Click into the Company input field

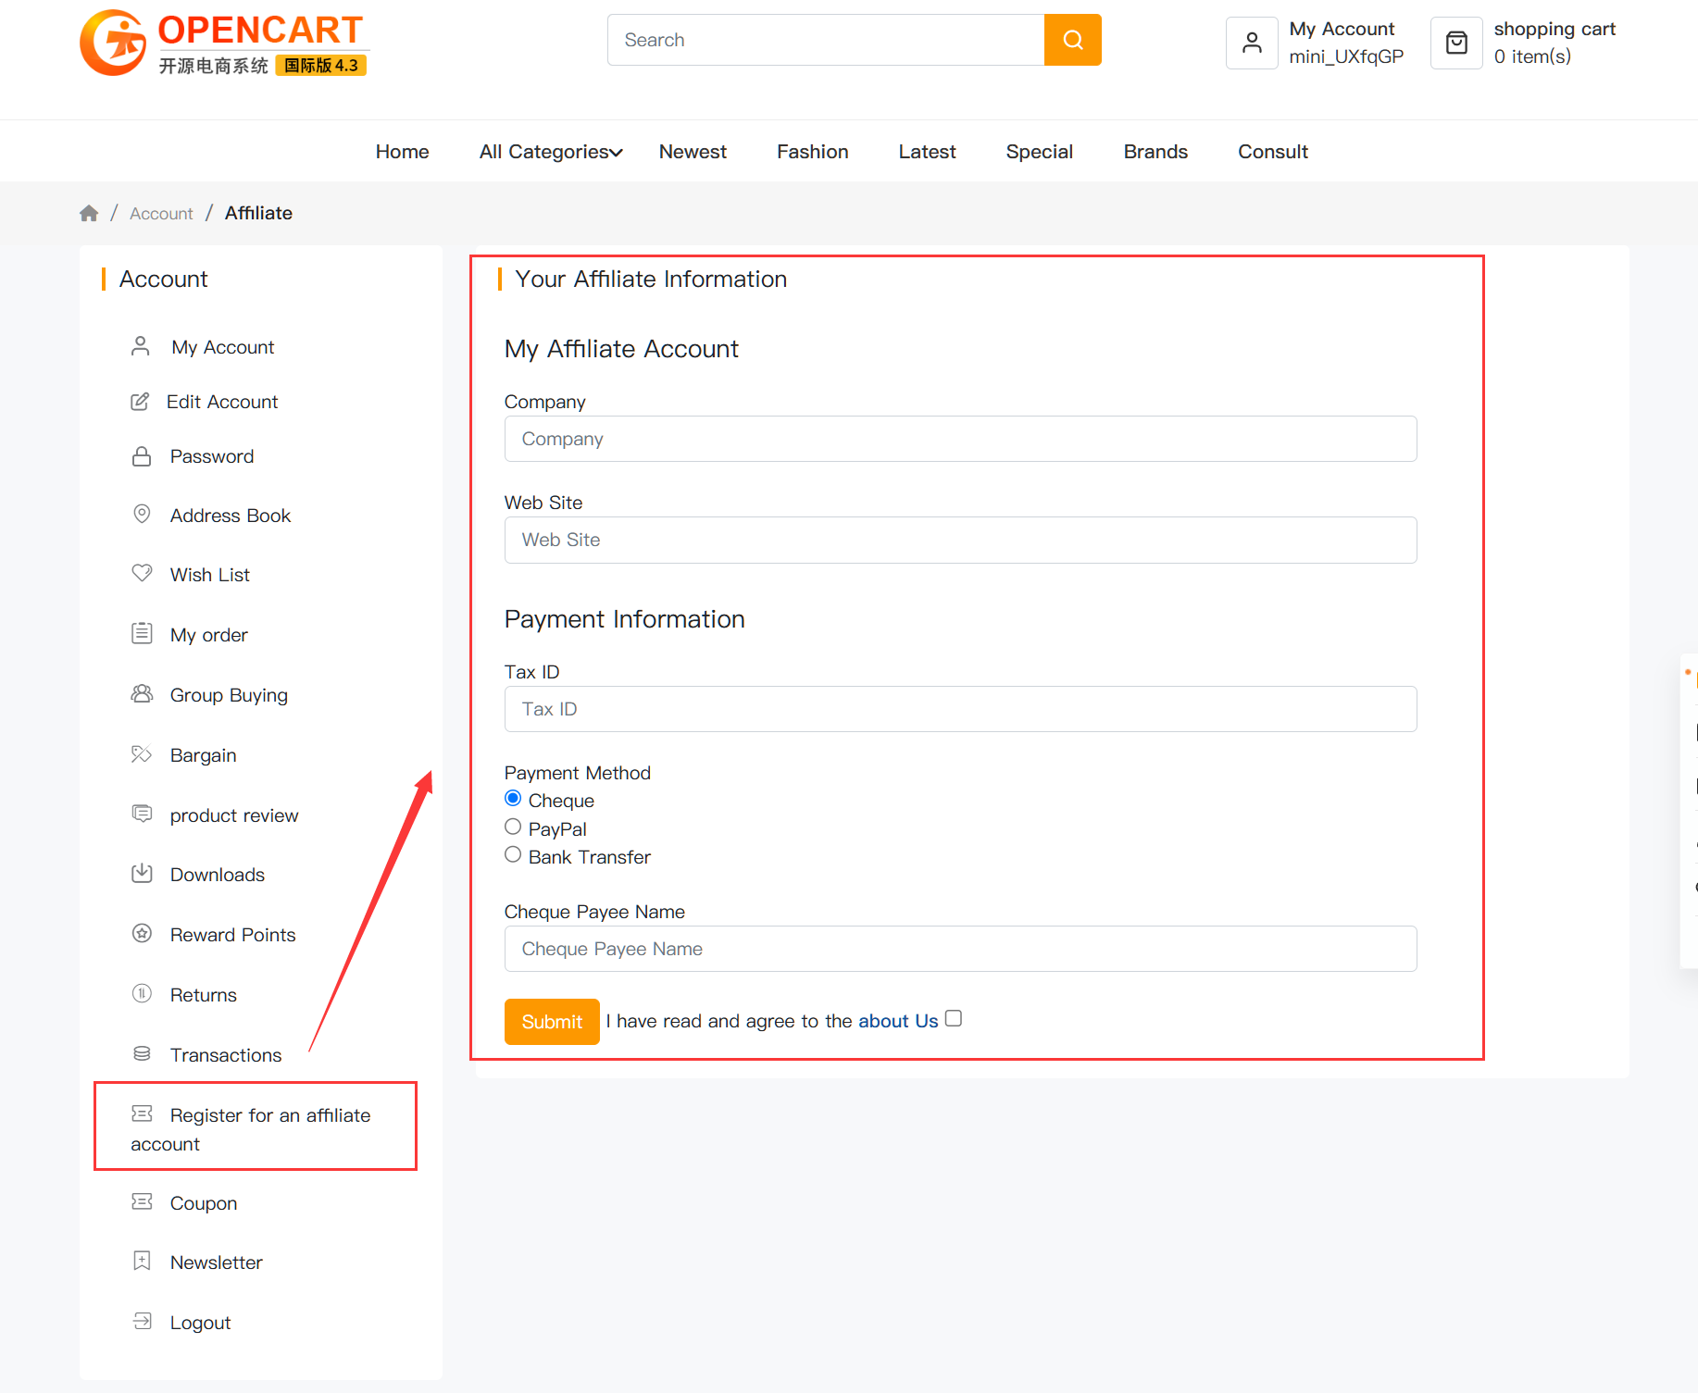[x=960, y=439]
